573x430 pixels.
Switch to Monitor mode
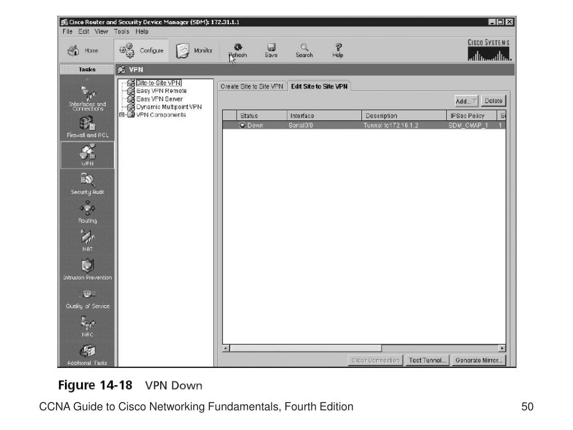point(194,50)
